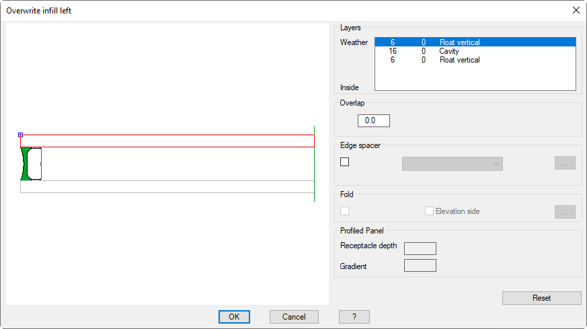
Task: Toggle the Fold checkbox
Action: coord(345,211)
